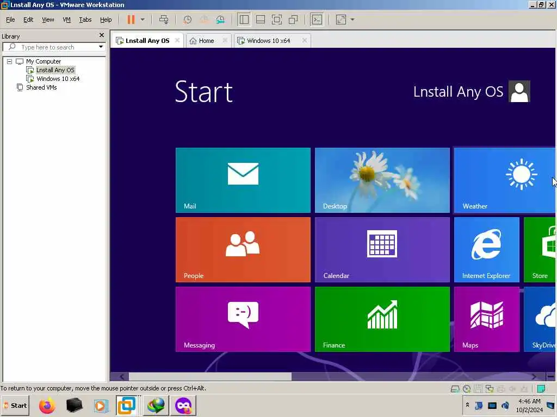Toggle the console view icon
This screenshot has height=417, width=557.
pos(317,20)
